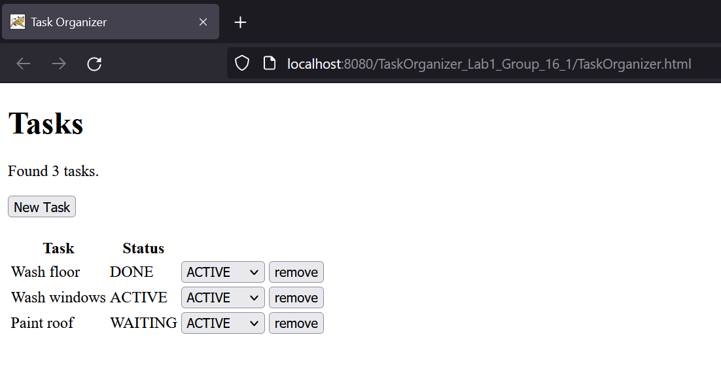This screenshot has width=721, height=377.
Task: Click the localhost URL in the address bar
Action: (489, 64)
